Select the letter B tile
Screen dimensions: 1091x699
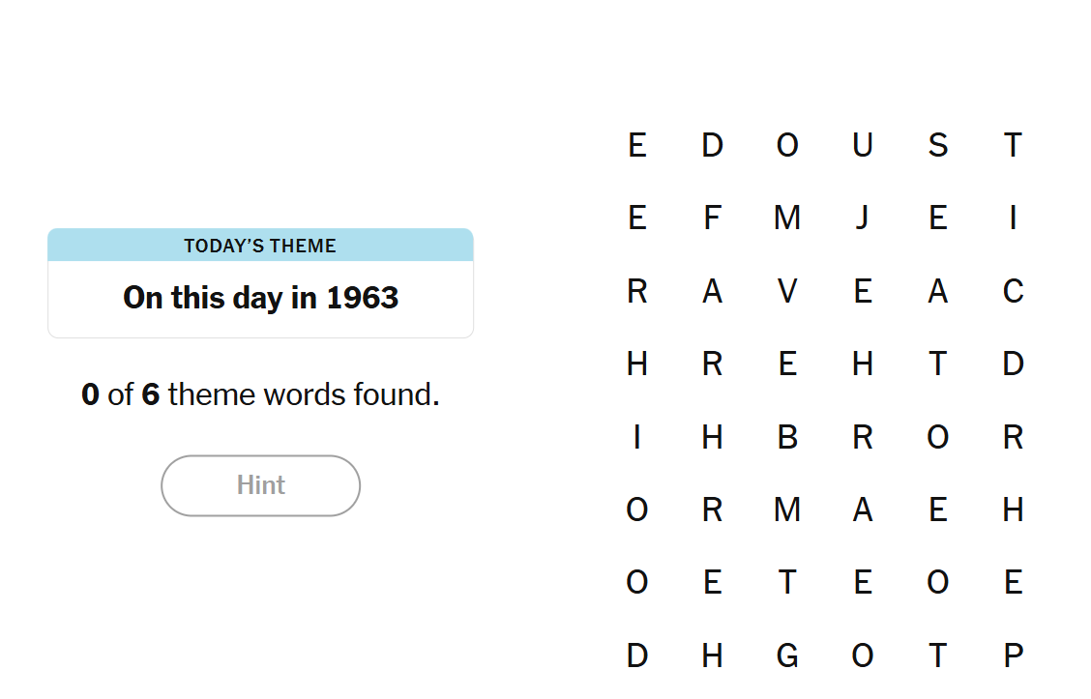[787, 437]
